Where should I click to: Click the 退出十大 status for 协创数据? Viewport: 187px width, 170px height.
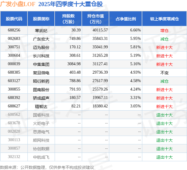point(165,149)
